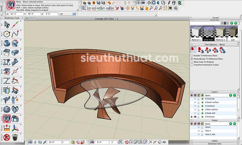
Task: Click the pencil icon in top toolbar
Action: (x=169, y=3)
